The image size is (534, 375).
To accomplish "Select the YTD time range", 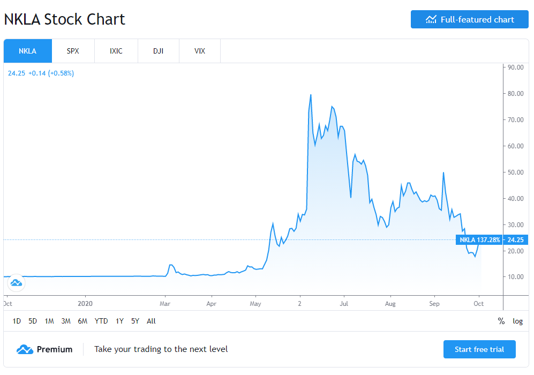I will (101, 321).
